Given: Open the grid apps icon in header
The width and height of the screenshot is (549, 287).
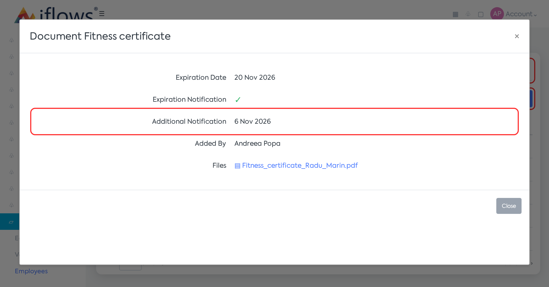Looking at the screenshot, I should click(455, 14).
